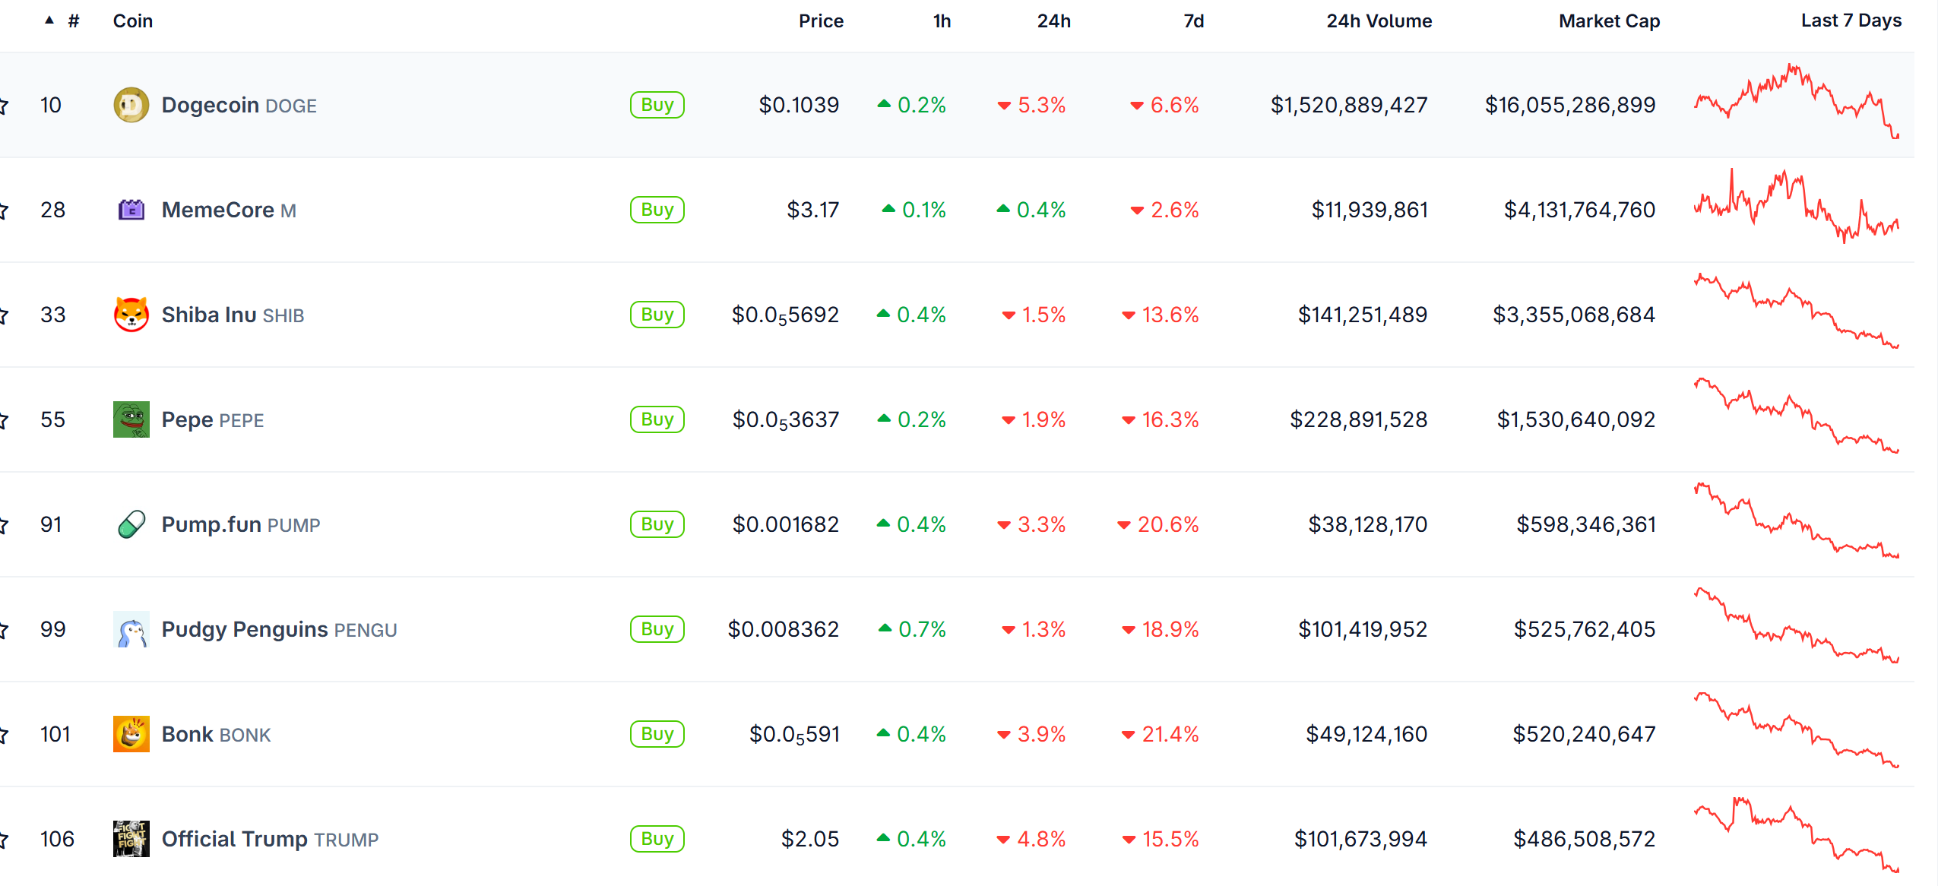Star Pepe as favorite

tap(3, 419)
